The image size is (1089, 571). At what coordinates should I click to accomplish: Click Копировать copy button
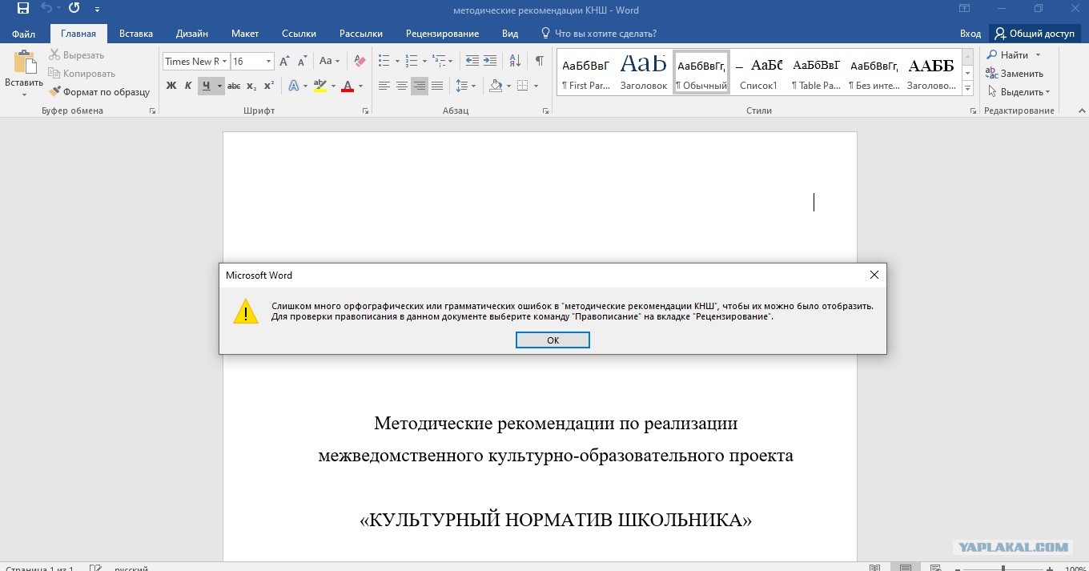82,74
